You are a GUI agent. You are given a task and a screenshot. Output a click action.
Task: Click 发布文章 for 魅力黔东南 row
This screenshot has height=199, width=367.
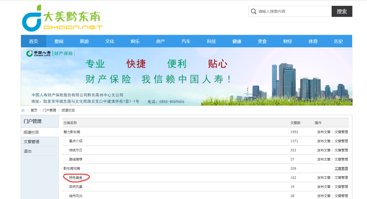tap(324, 132)
